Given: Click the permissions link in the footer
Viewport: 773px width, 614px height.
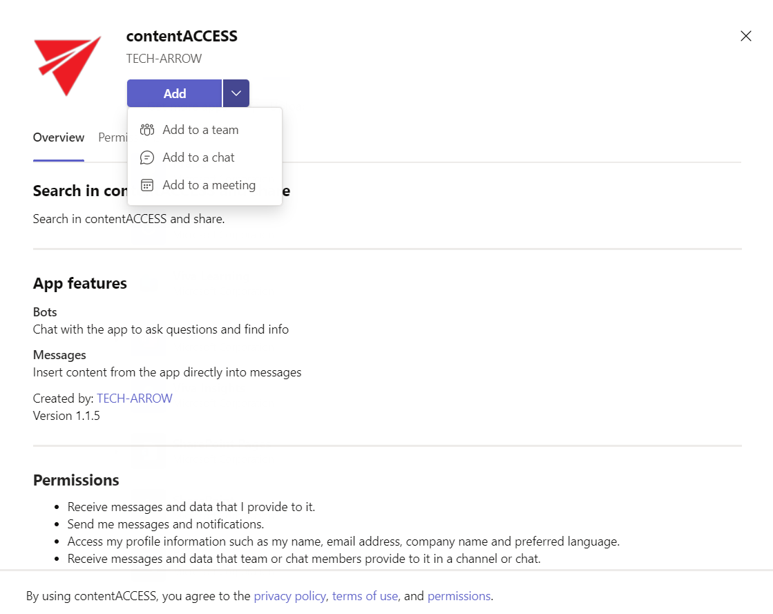Looking at the screenshot, I should 459,596.
